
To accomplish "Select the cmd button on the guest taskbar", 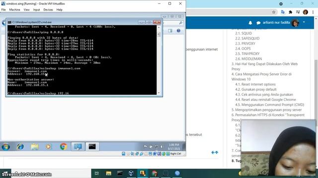I will [92, 147].
